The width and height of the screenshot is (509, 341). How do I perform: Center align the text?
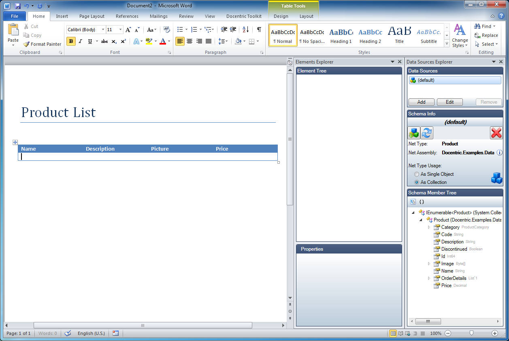190,41
